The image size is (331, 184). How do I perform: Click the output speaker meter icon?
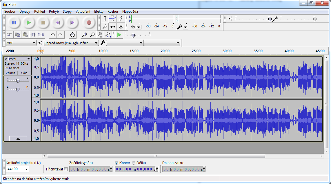132,27
